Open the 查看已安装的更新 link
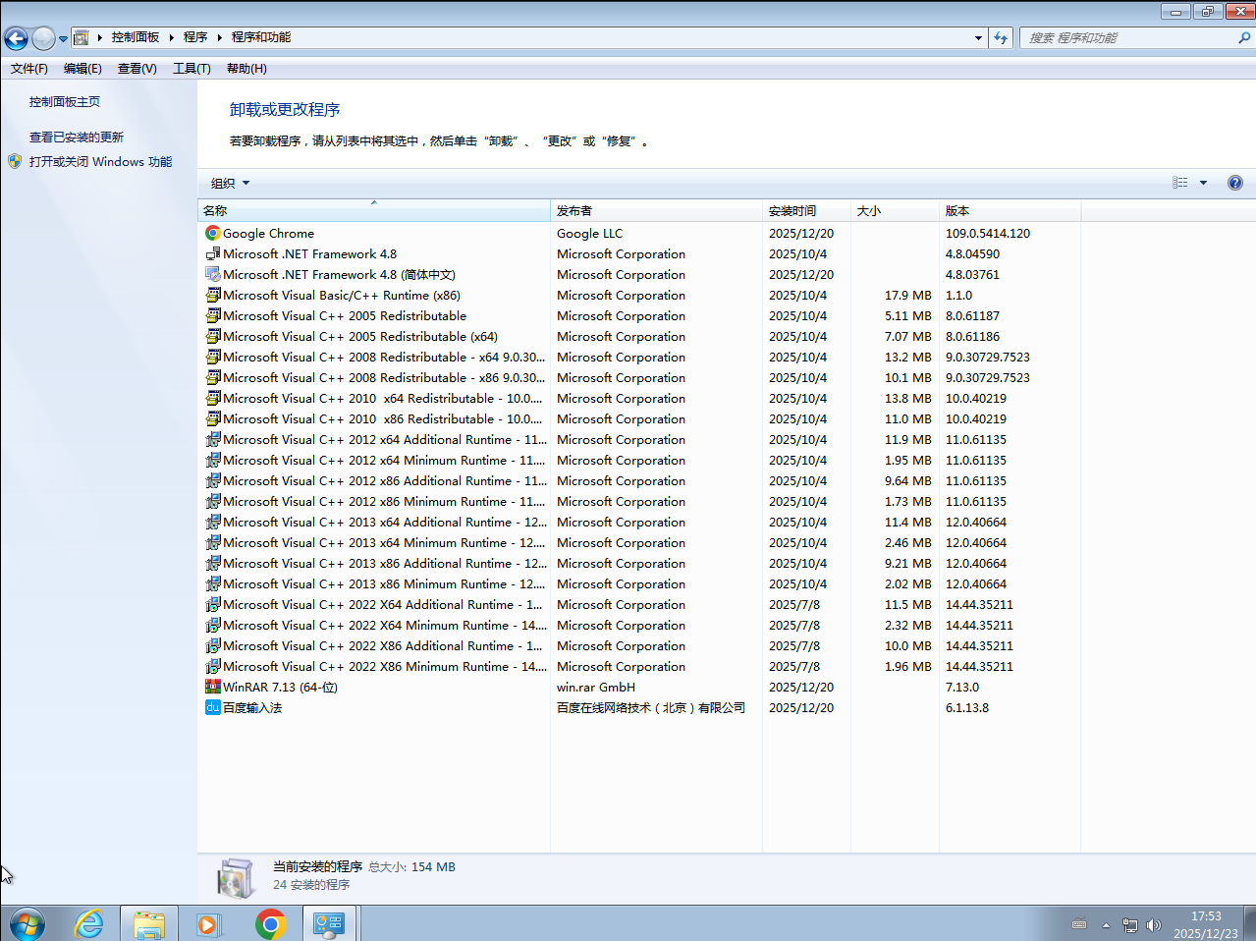1256x941 pixels. (x=77, y=138)
